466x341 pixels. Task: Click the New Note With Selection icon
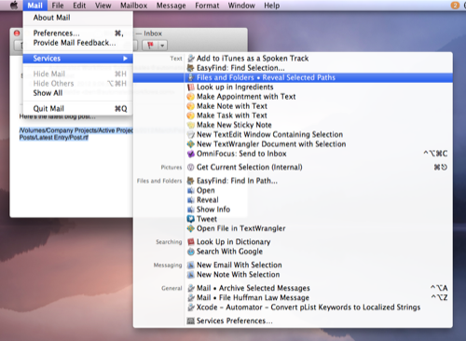coord(191,275)
